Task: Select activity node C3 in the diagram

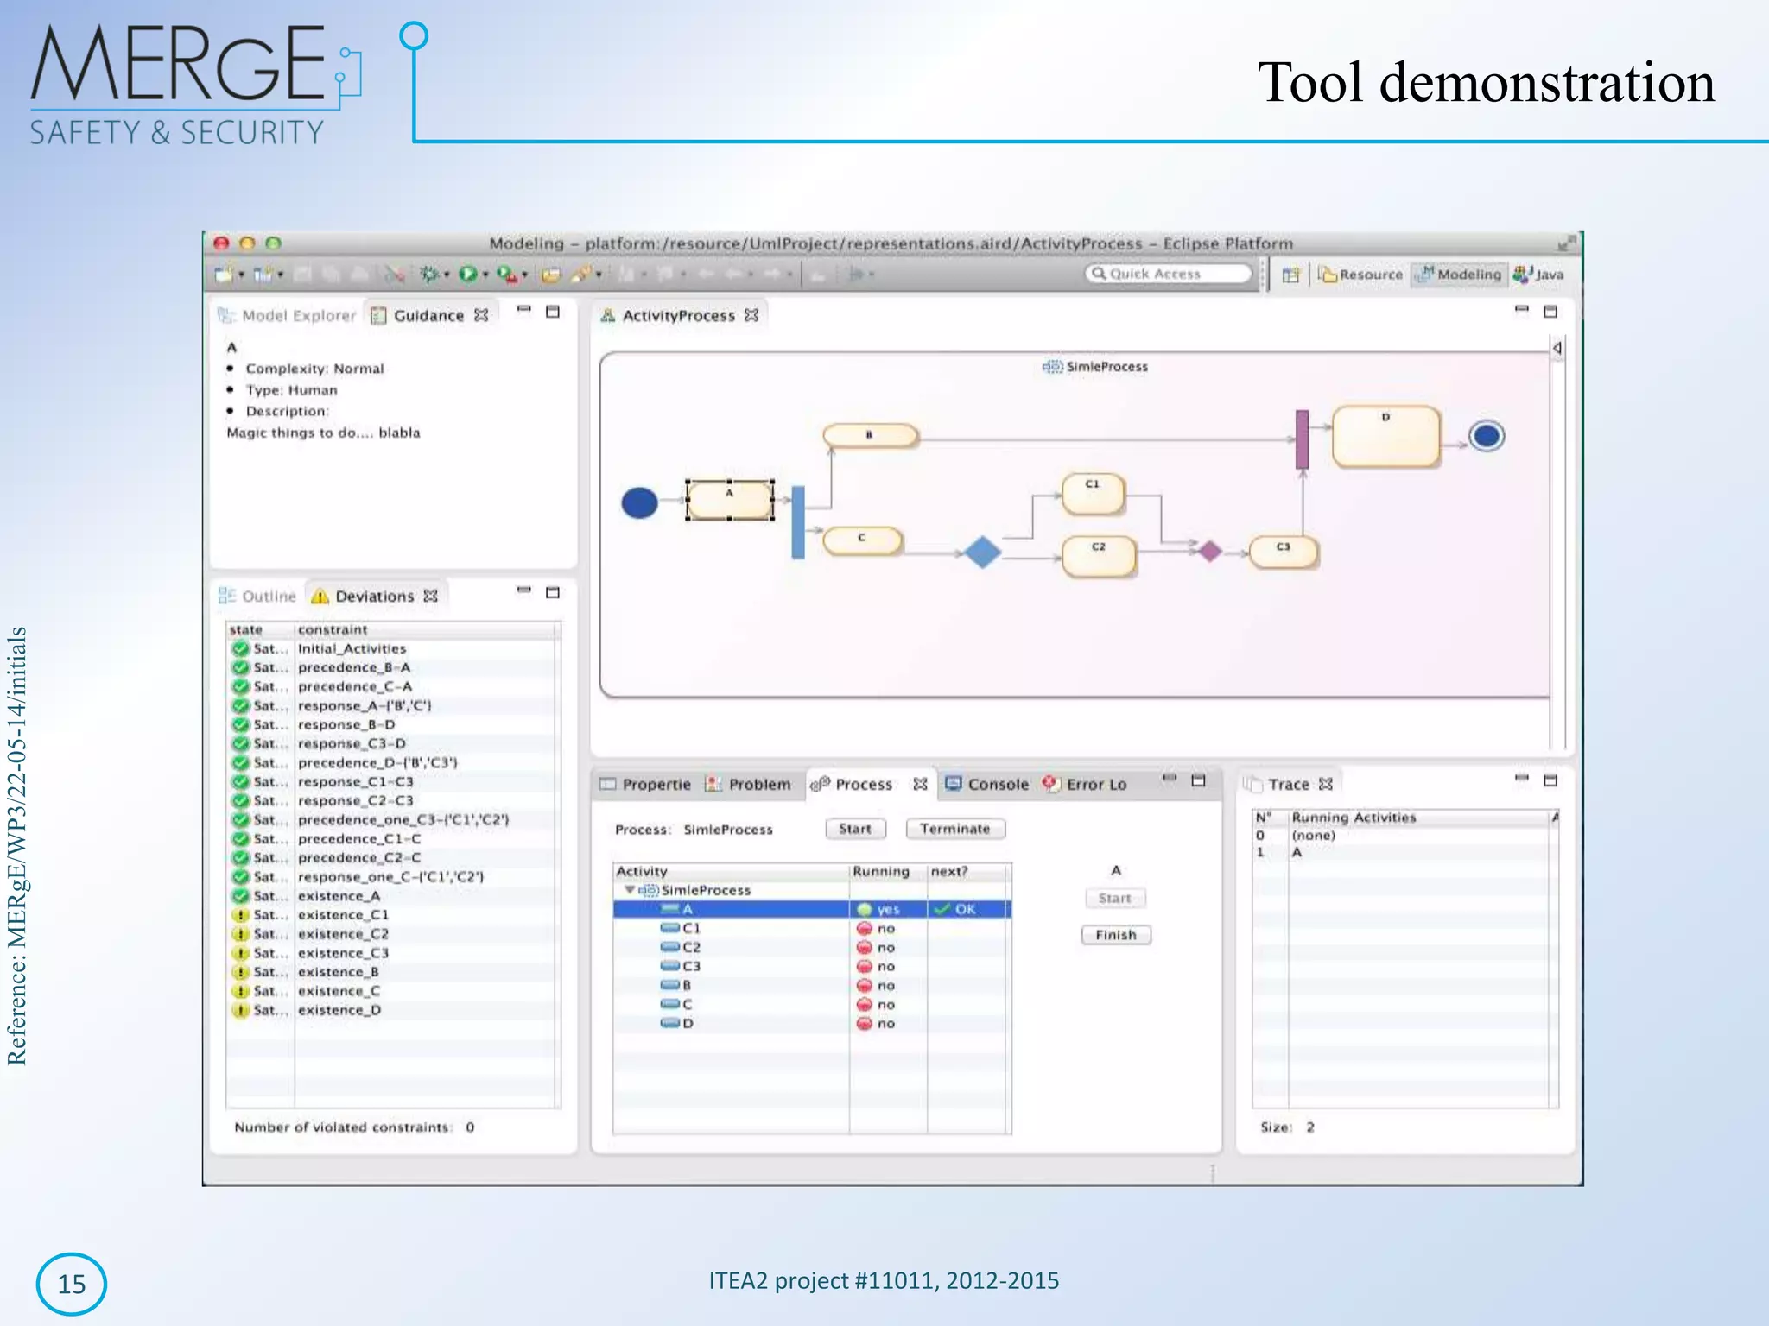Action: coord(1284,551)
